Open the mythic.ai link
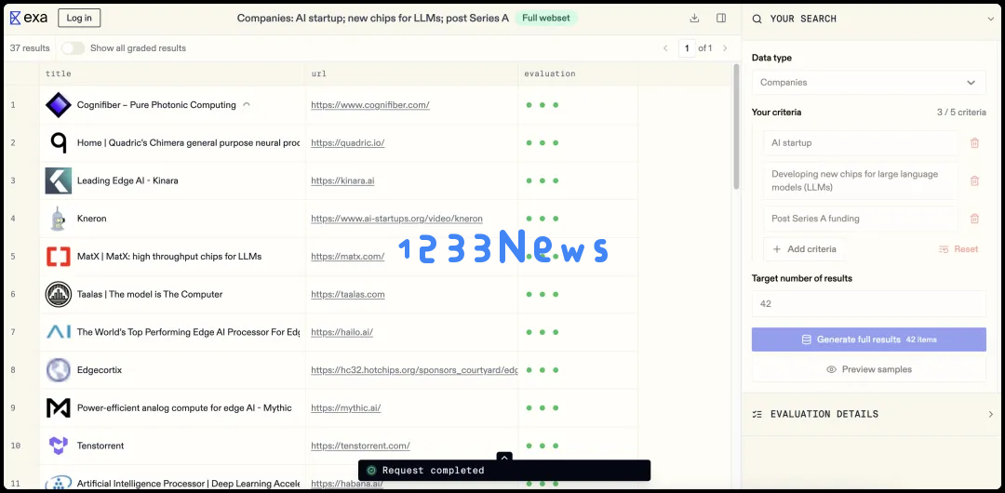The width and height of the screenshot is (1005, 493). coord(345,407)
